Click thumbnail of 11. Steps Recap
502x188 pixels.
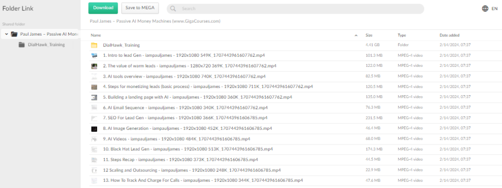tap(94, 160)
